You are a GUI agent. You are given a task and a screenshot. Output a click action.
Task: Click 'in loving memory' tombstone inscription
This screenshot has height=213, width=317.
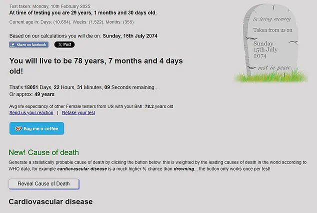point(271,19)
